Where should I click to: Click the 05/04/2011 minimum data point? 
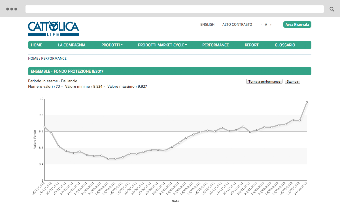coord(108,159)
